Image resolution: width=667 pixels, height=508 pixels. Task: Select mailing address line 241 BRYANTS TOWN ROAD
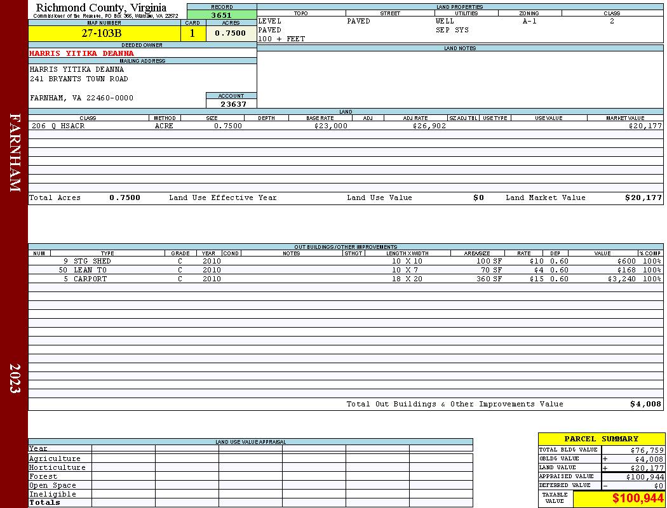pos(79,79)
